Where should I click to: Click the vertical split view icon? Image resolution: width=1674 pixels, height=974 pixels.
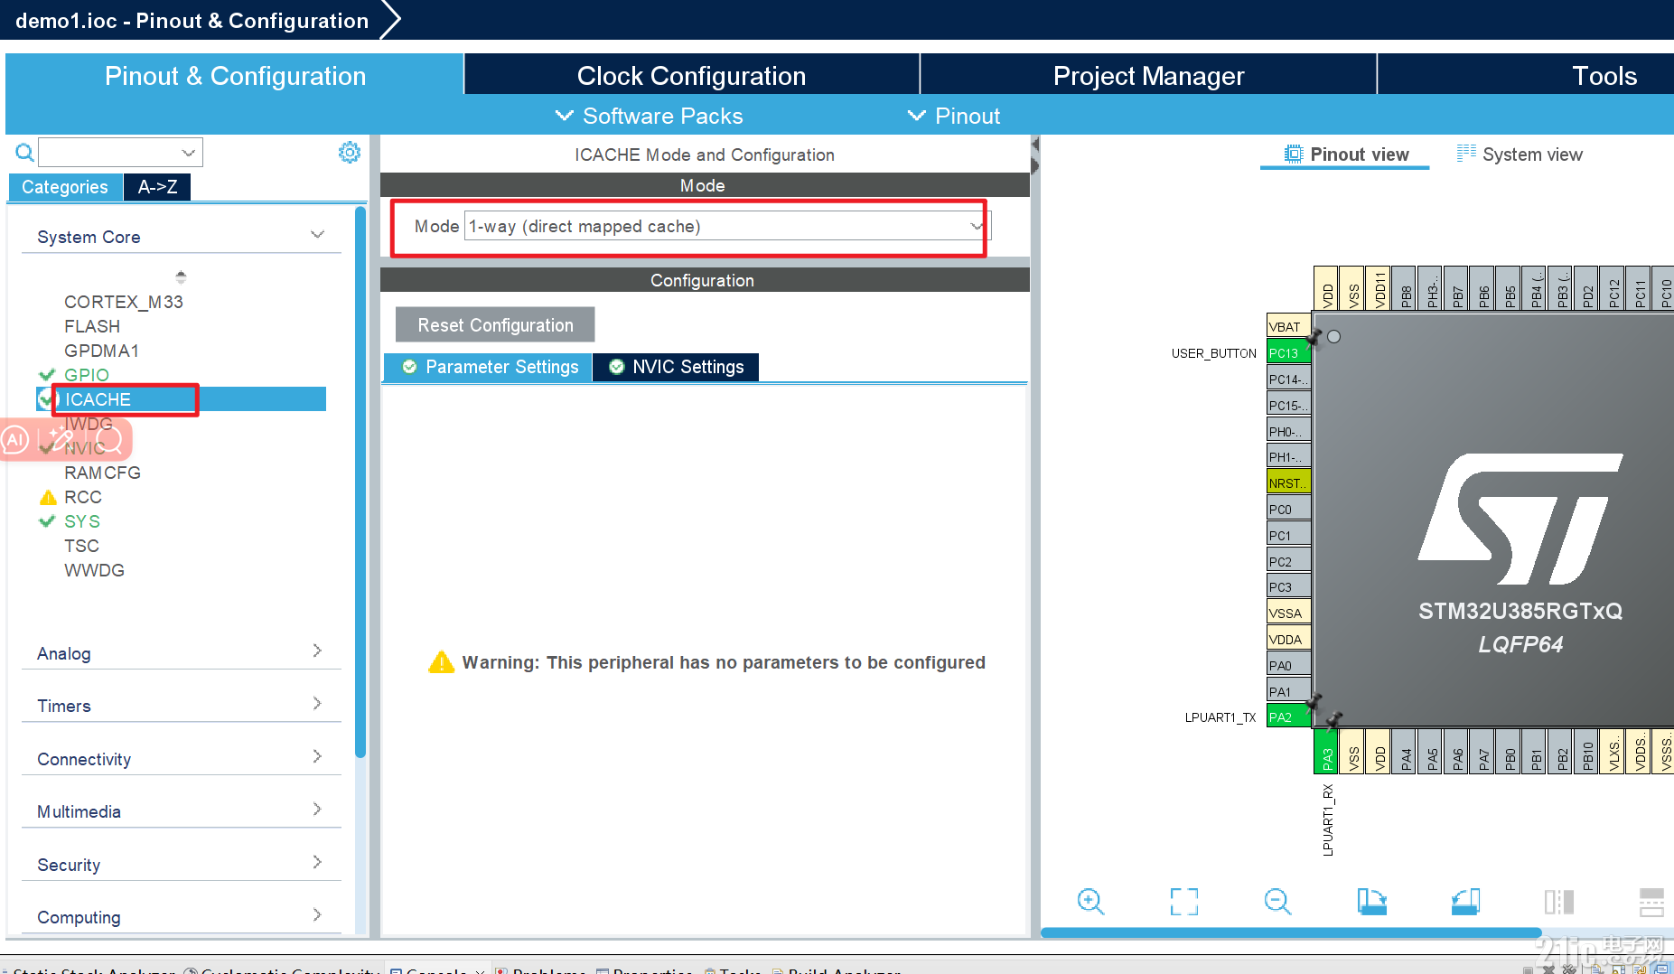[x=1559, y=901]
